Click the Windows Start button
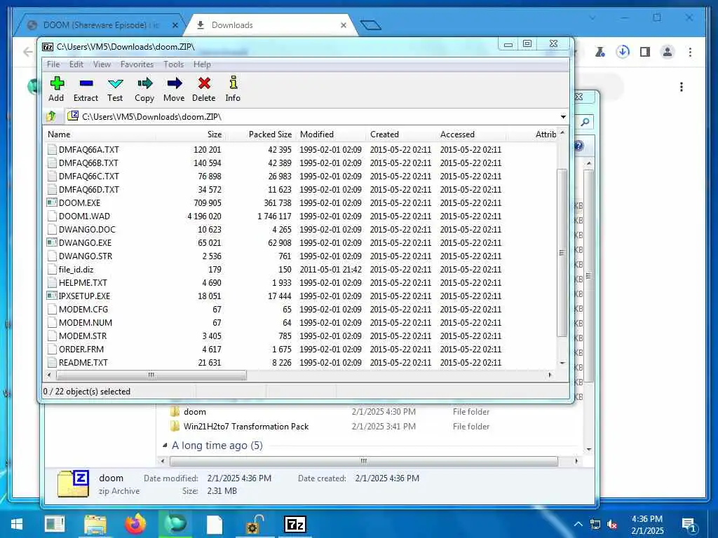The width and height of the screenshot is (718, 538). (x=18, y=524)
